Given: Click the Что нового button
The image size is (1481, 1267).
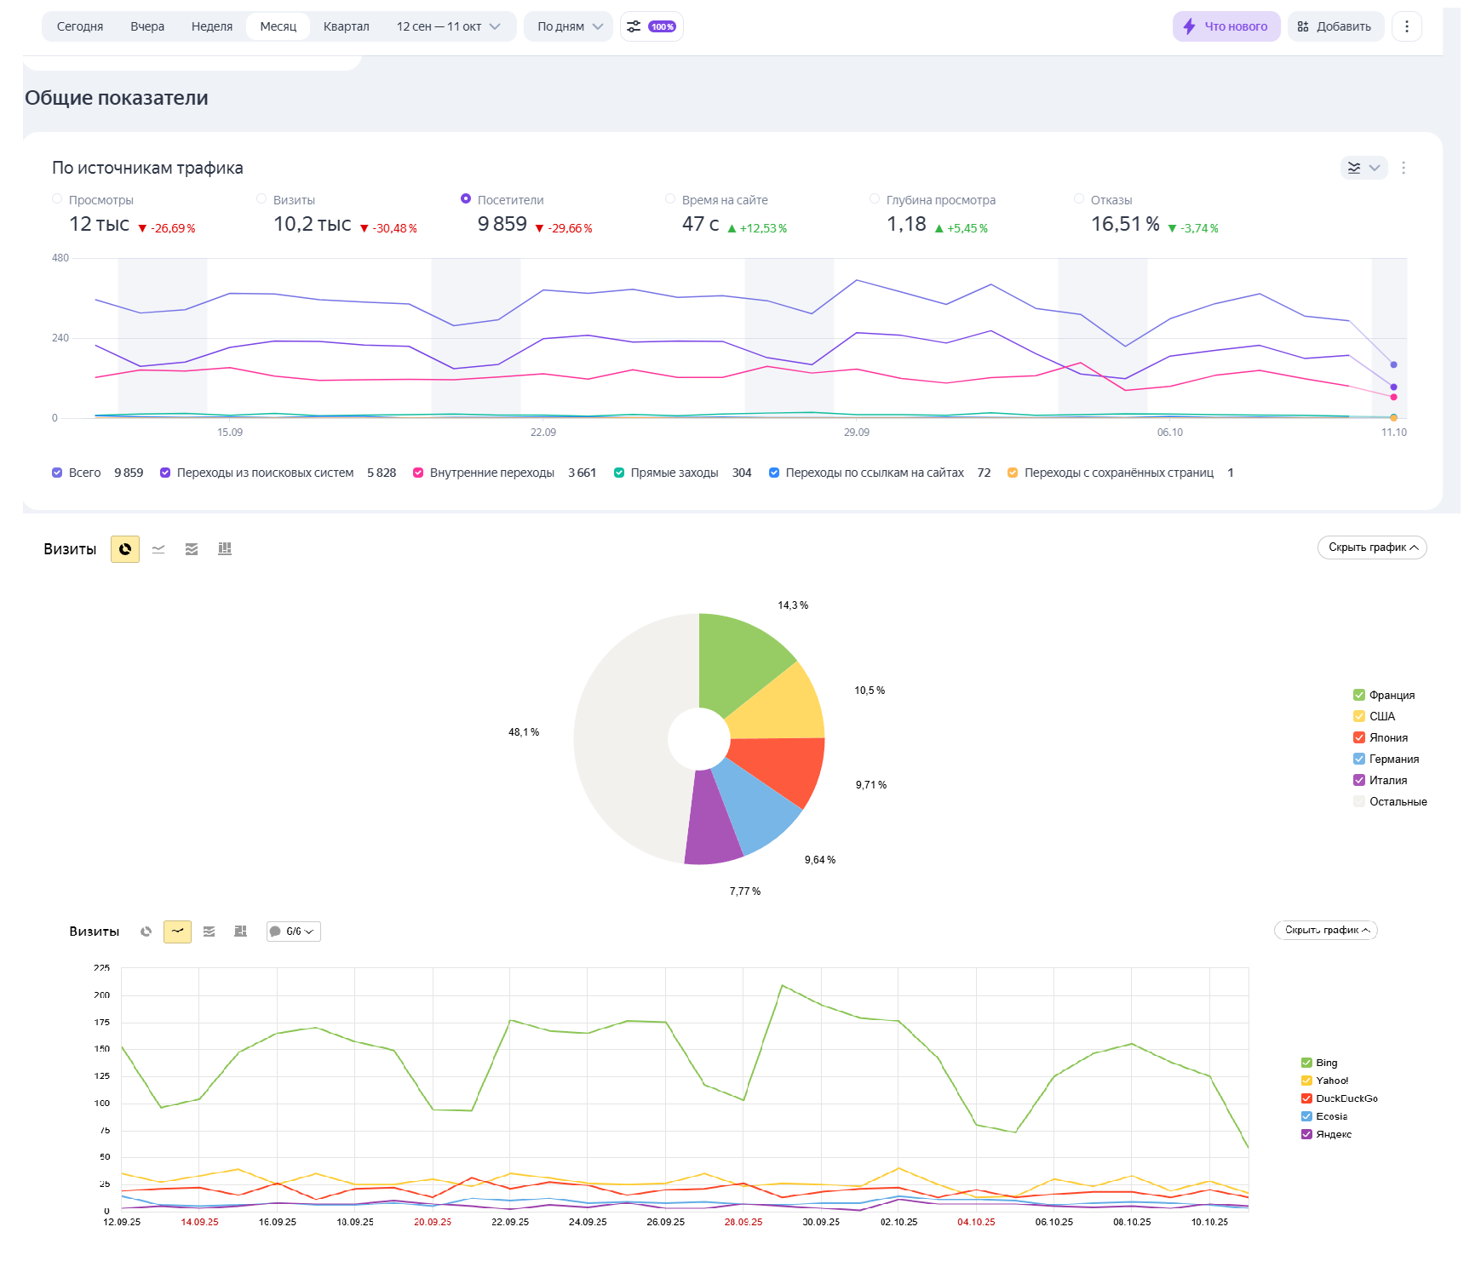Looking at the screenshot, I should [1226, 26].
